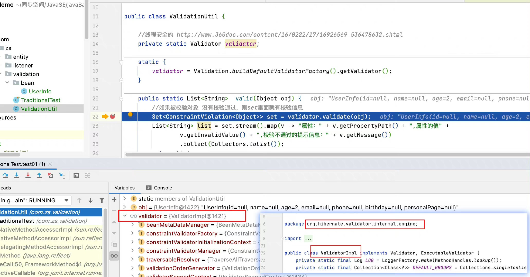The image size is (530, 277).
Task: Click the Run to Cursor icon
Action: (x=62, y=175)
